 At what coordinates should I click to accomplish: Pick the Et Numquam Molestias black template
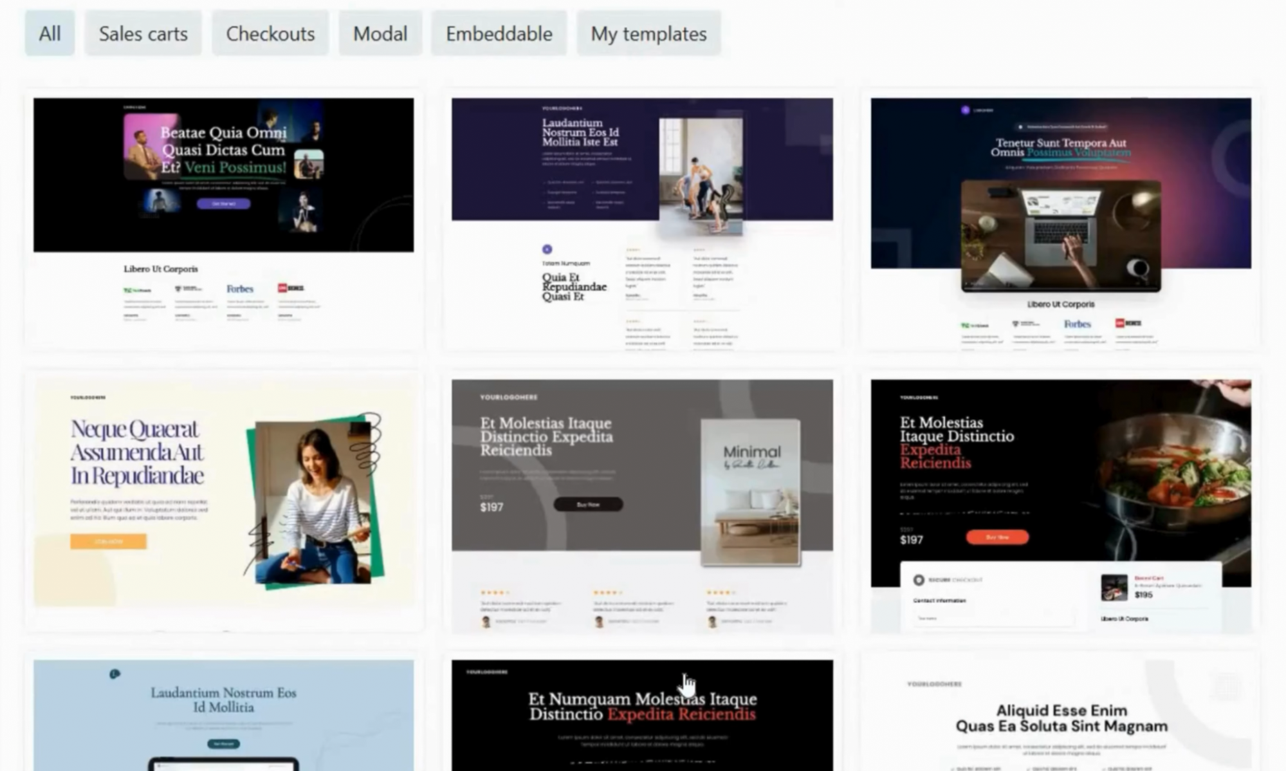[642, 714]
